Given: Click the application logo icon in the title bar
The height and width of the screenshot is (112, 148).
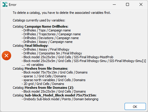Looking at the screenshot, I should [5, 4].
